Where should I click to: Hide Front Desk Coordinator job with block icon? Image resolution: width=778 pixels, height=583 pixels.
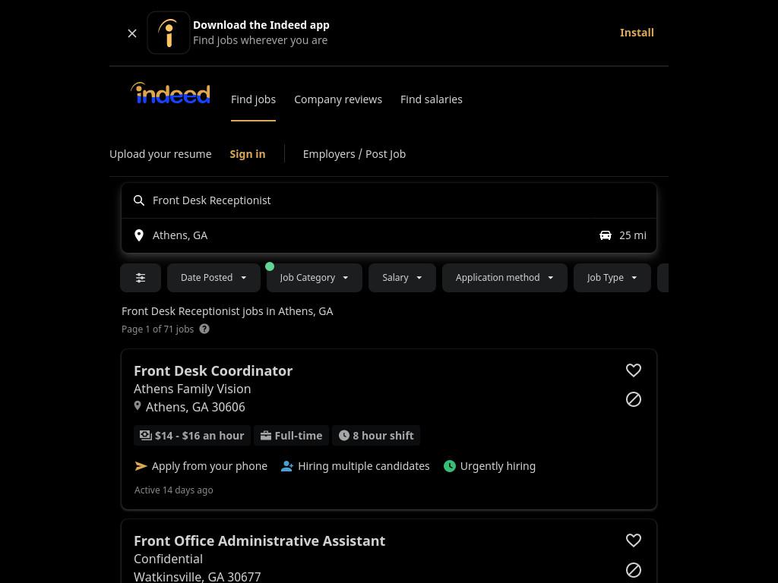(x=633, y=399)
